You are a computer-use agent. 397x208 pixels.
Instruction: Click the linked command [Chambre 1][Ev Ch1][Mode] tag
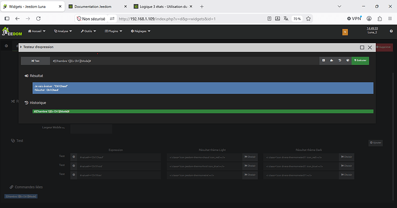[x=21, y=196]
